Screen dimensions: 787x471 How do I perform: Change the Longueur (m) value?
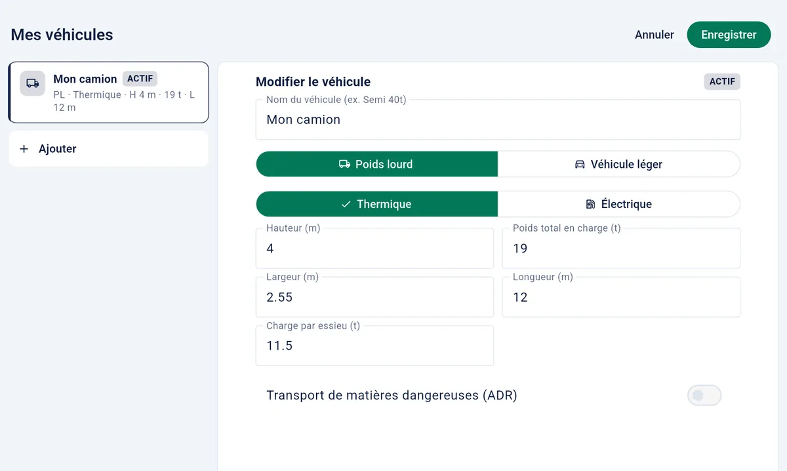pyautogui.click(x=621, y=297)
